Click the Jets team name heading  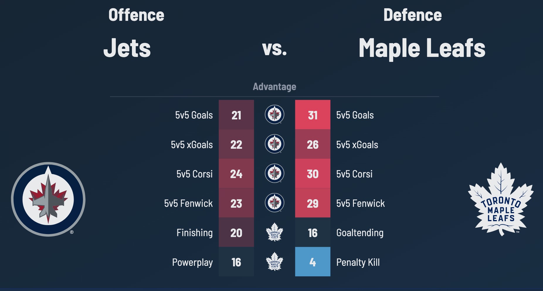point(127,48)
